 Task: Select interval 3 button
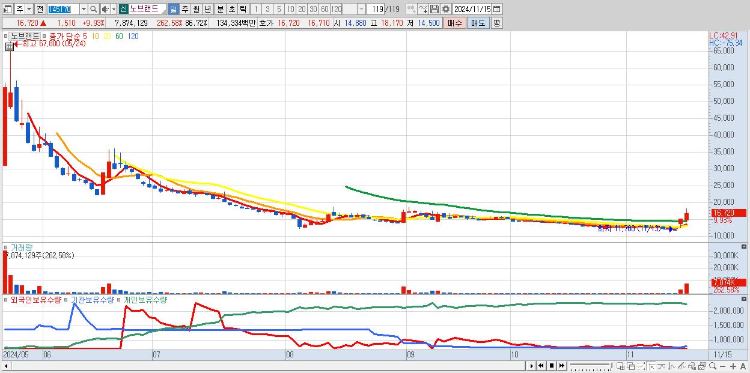(x=267, y=9)
